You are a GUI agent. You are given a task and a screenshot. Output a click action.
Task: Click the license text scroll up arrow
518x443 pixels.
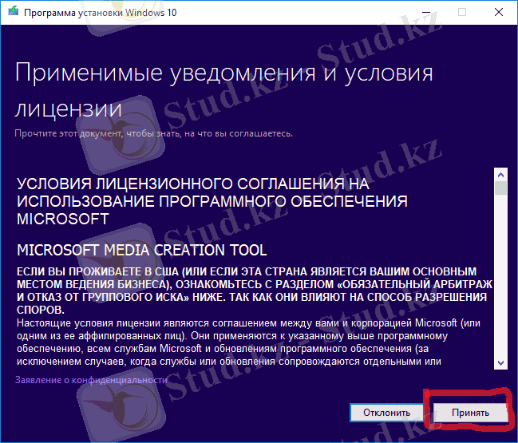[500, 175]
